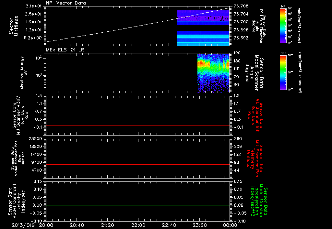Image resolution: width=332 pixels, height=229 pixels.
Task: Click the "152" telemetry tick value
Action: (237, 154)
